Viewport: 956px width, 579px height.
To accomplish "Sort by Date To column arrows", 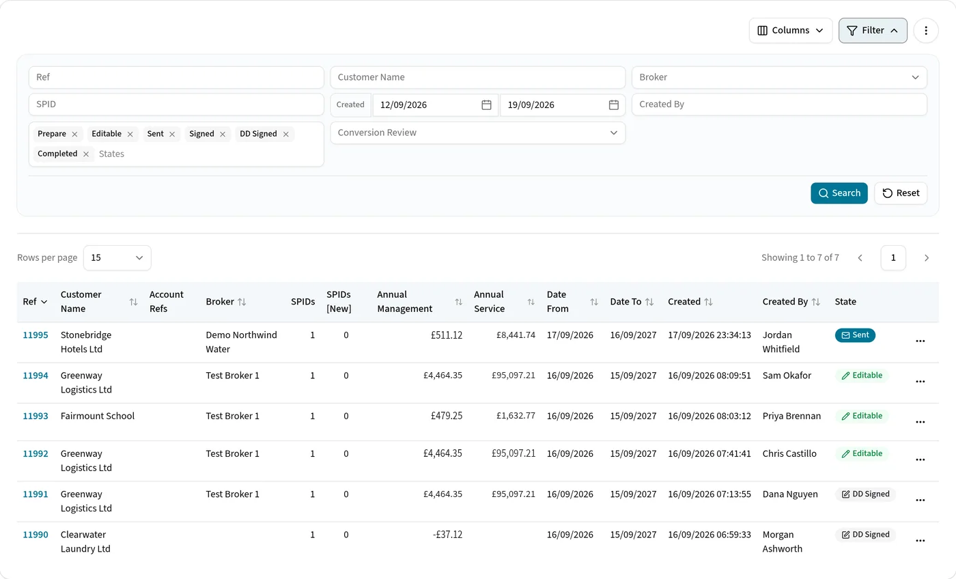I will pyautogui.click(x=649, y=302).
